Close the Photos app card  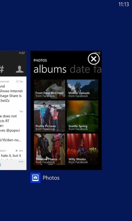coord(94,59)
